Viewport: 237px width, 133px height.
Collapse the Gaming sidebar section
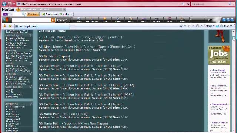tap(31, 50)
